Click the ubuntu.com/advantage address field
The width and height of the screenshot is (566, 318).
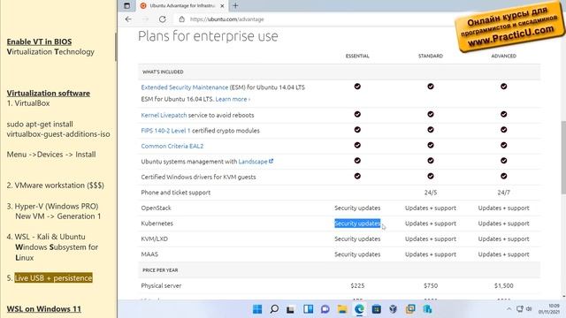coord(226,19)
